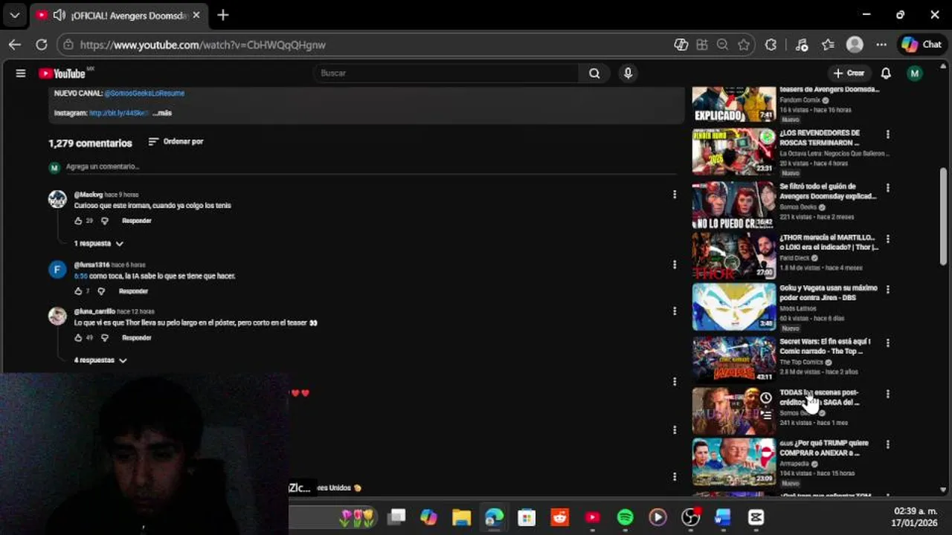
Task: Like the comment by @Maolvg
Action: tap(78, 221)
